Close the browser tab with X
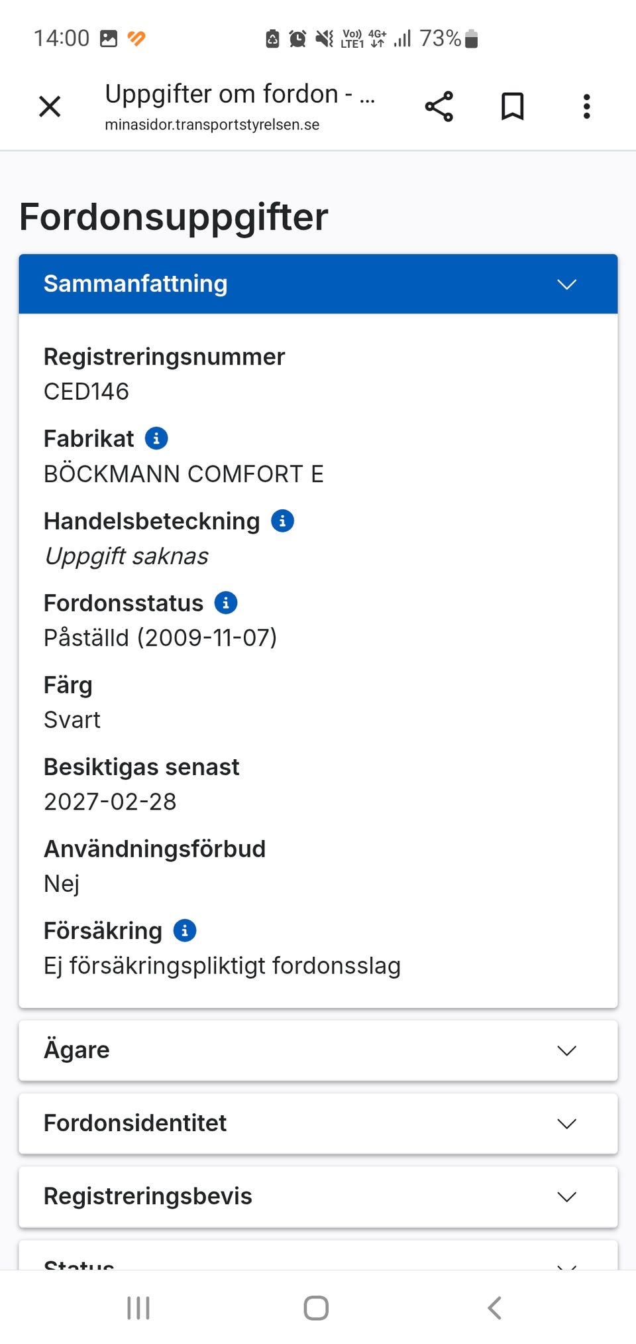Viewport: 636px width, 1344px height. pos(50,106)
